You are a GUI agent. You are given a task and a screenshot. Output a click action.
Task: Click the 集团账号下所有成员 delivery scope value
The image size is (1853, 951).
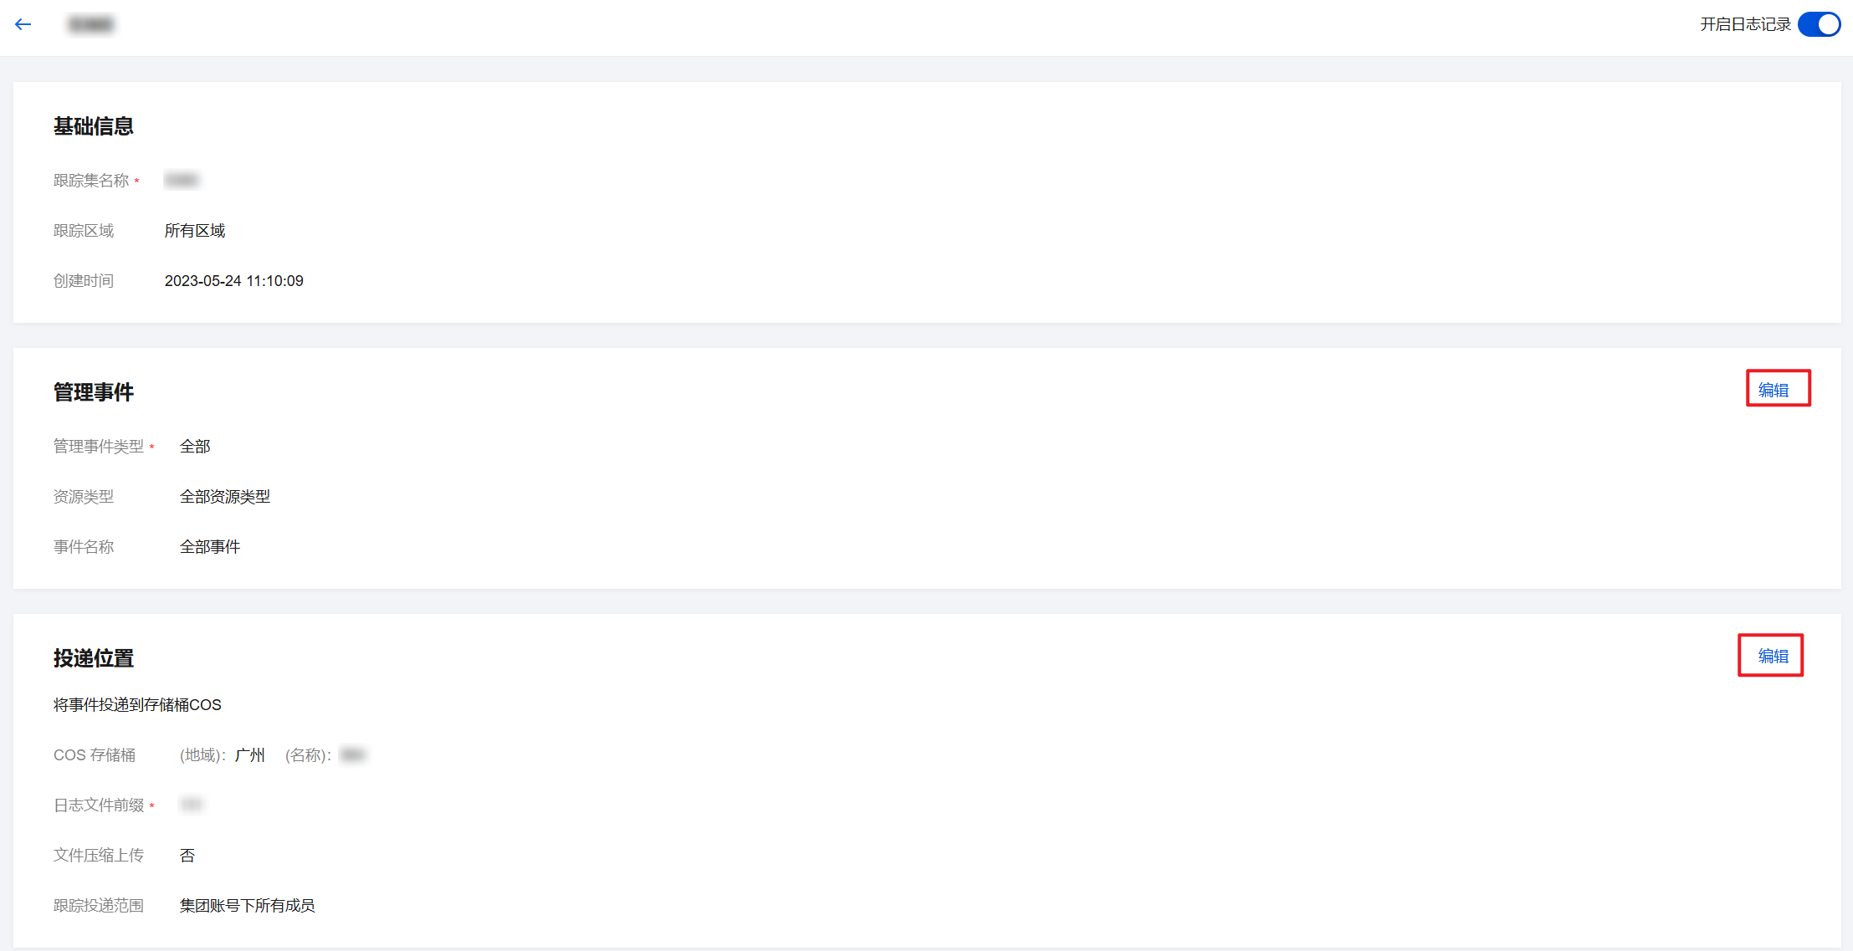(x=248, y=906)
